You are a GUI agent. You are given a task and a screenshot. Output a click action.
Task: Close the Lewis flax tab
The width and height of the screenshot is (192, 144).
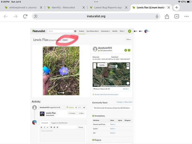coord(169,7)
